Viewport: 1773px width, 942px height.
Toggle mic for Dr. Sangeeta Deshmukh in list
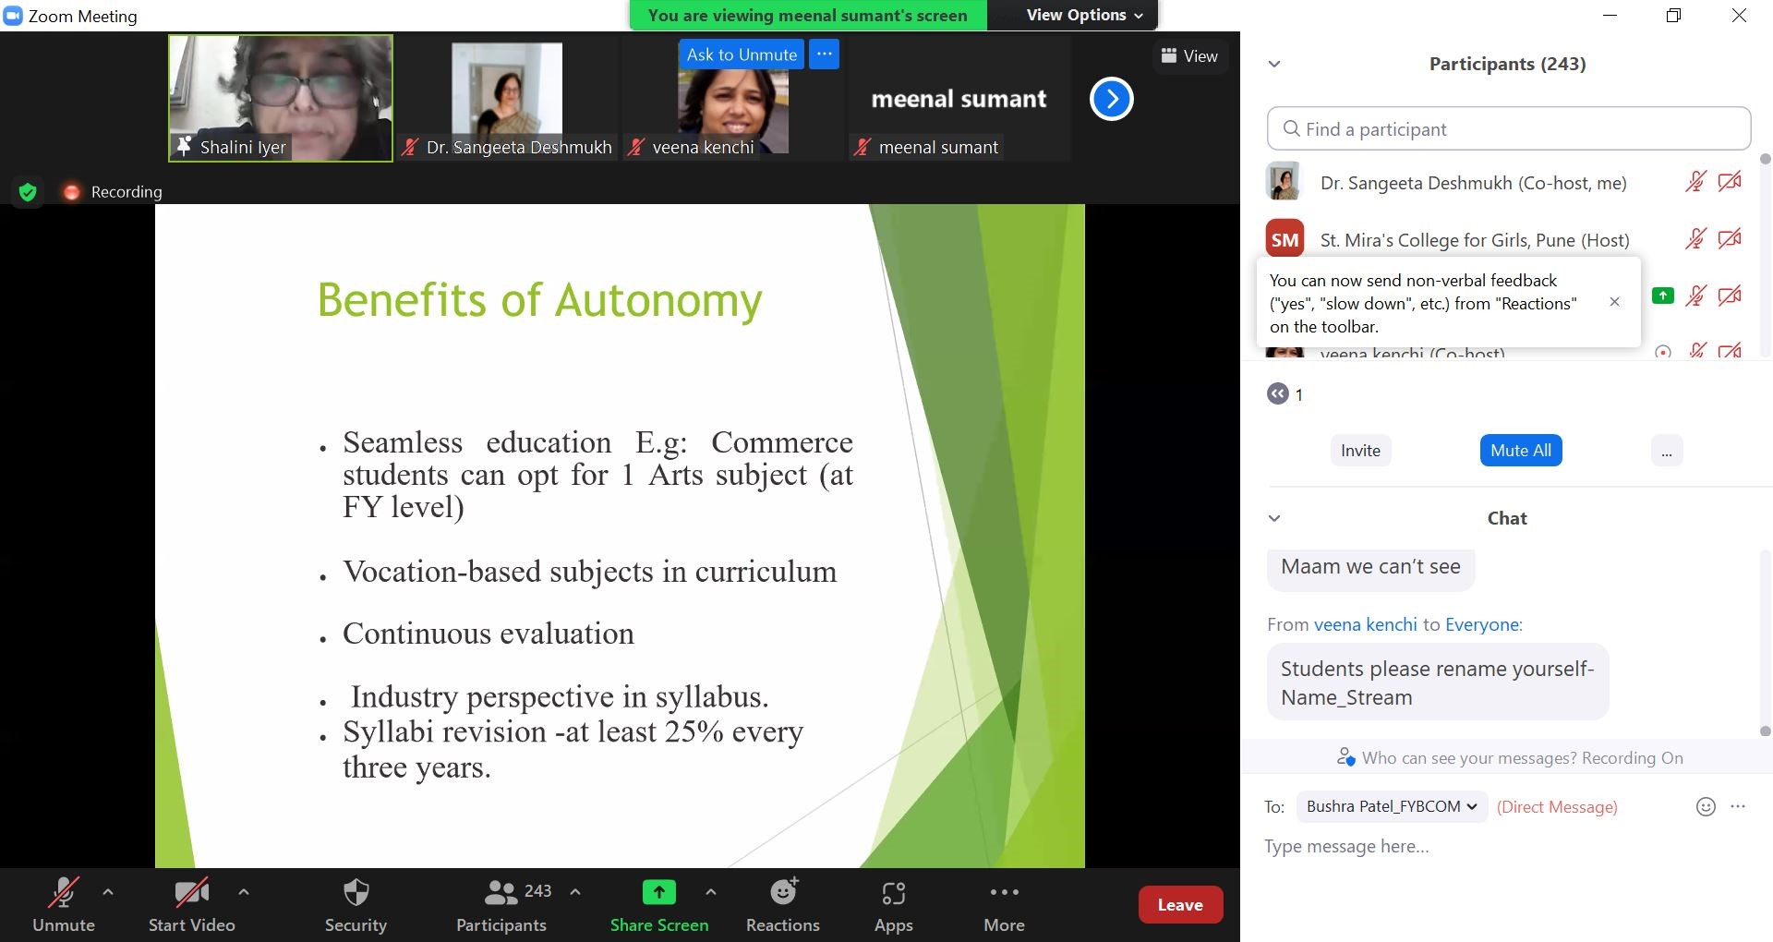tap(1695, 182)
